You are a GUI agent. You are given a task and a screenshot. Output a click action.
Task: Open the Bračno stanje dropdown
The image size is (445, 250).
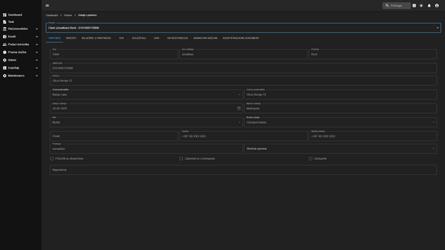[x=340, y=122]
